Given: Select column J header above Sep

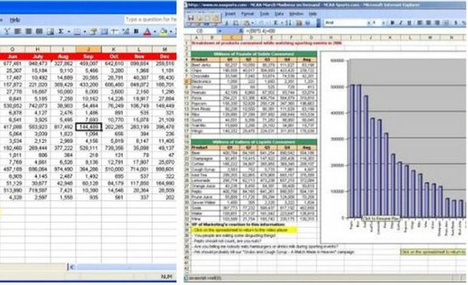Looking at the screenshot, I should click(x=89, y=49).
